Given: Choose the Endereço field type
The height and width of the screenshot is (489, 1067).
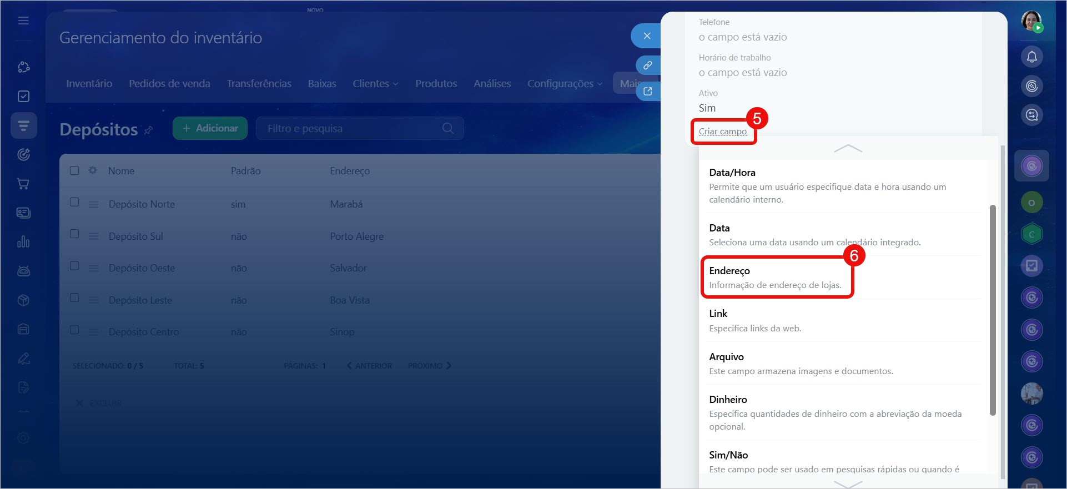Looking at the screenshot, I should click(776, 277).
